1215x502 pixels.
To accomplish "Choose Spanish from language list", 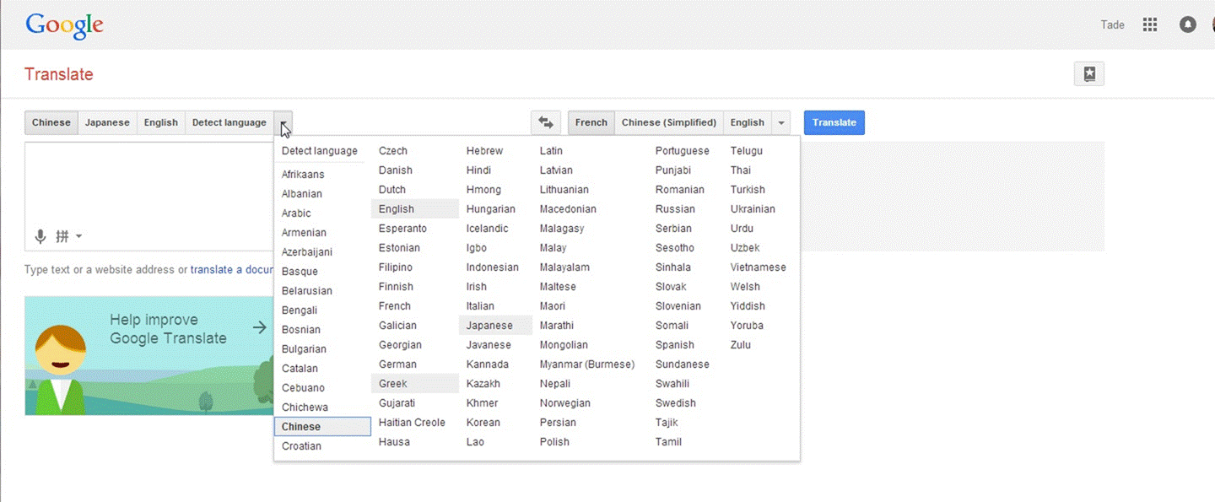I will pyautogui.click(x=675, y=345).
